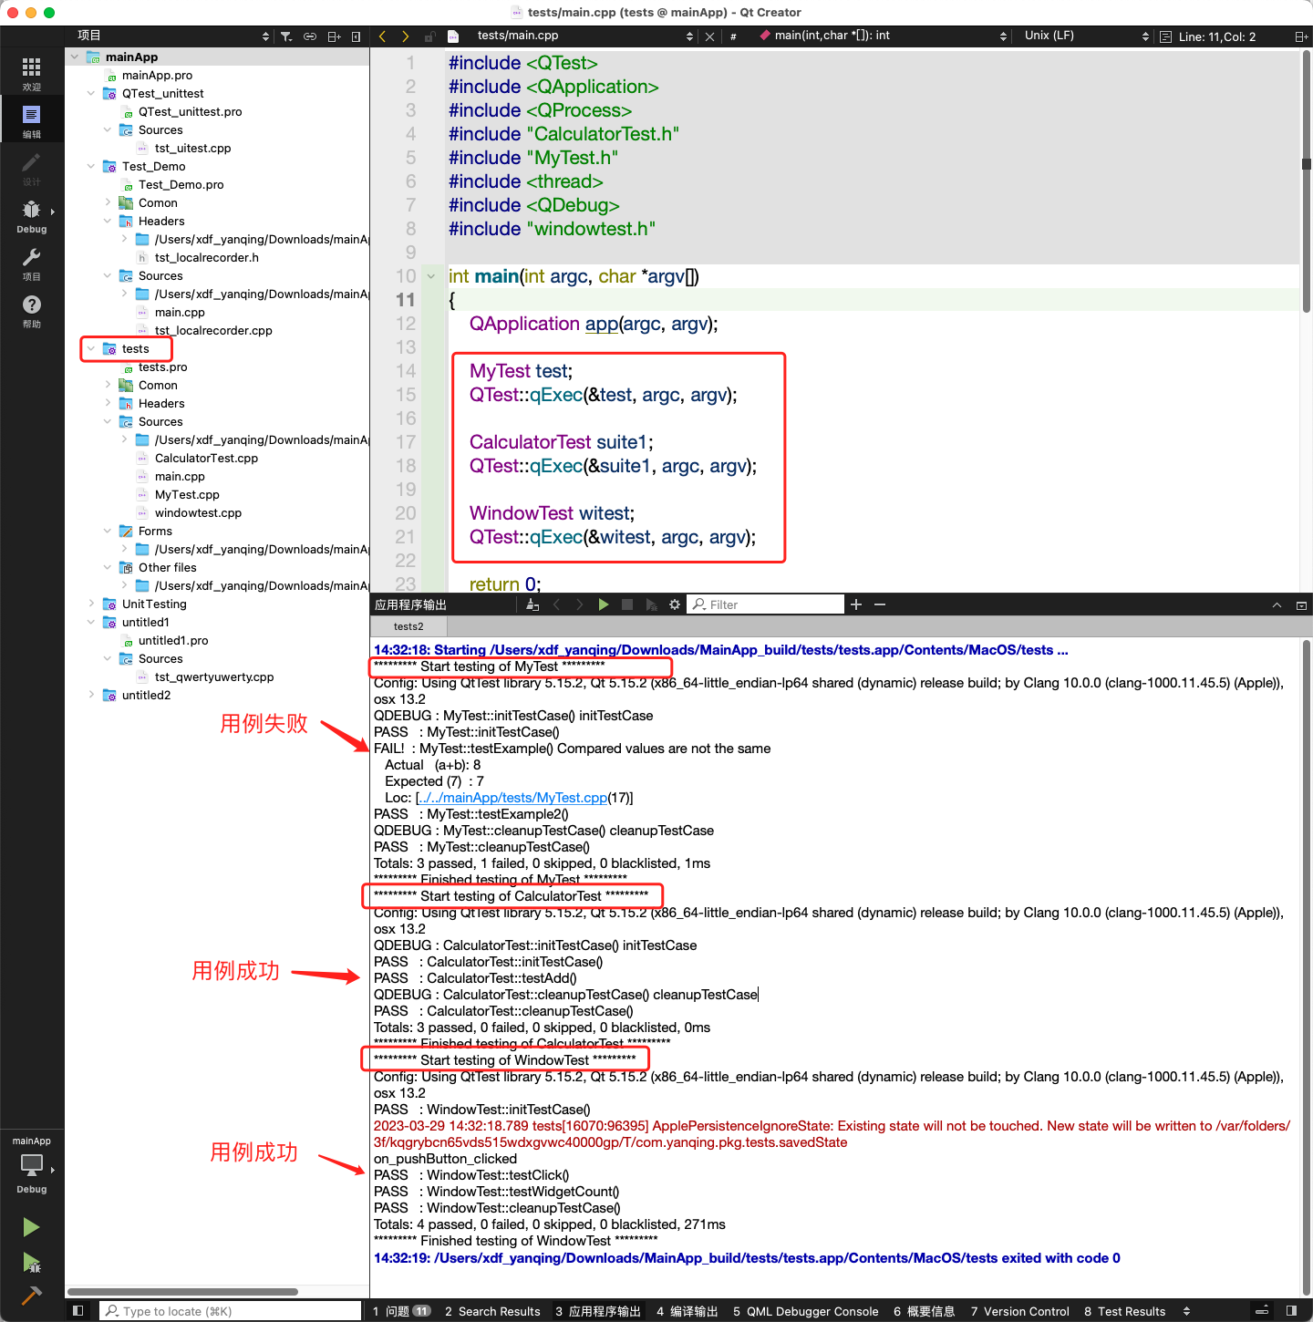The width and height of the screenshot is (1313, 1322).
Task: Open application output settings gear
Action: 675,604
